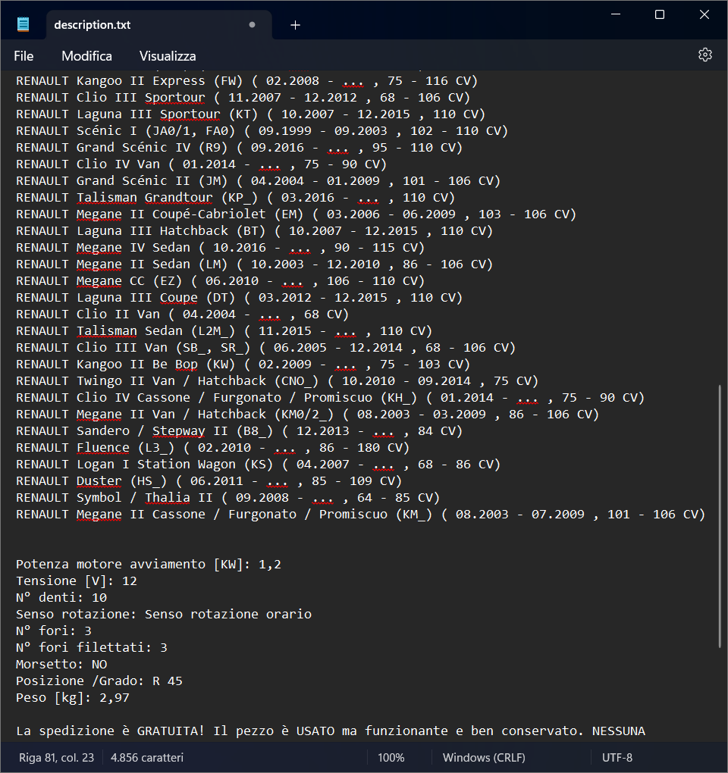Click the line RENAULT Duster (HS_)
Image resolution: width=728 pixels, height=773 pixels.
click(x=209, y=481)
